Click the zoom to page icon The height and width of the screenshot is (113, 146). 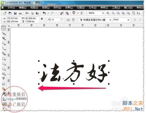pos(128,13)
